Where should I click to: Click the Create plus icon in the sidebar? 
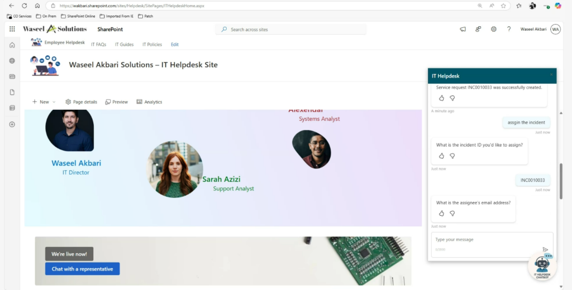coord(12,124)
